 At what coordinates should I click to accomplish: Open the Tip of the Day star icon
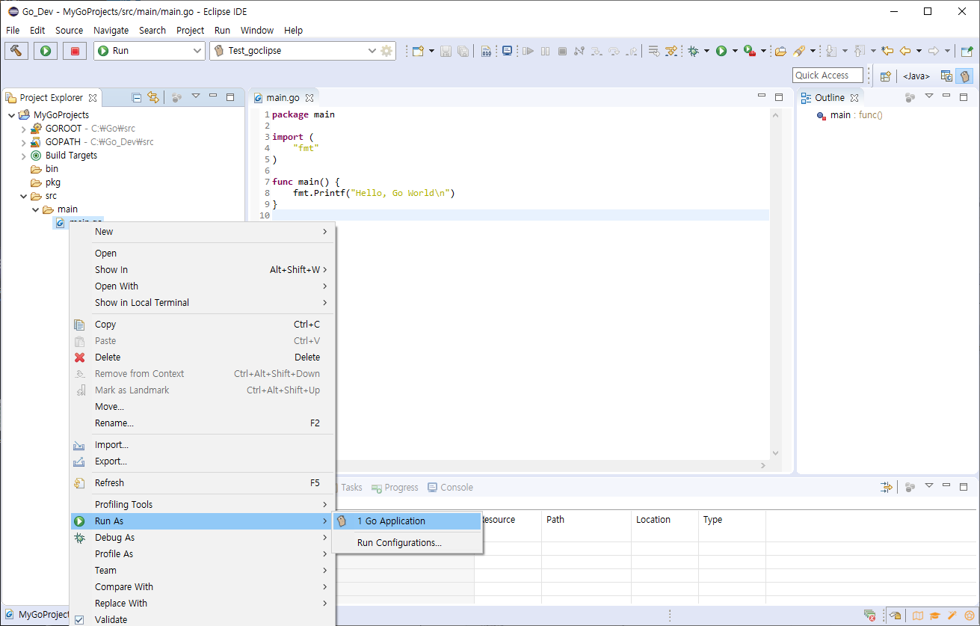[970, 616]
